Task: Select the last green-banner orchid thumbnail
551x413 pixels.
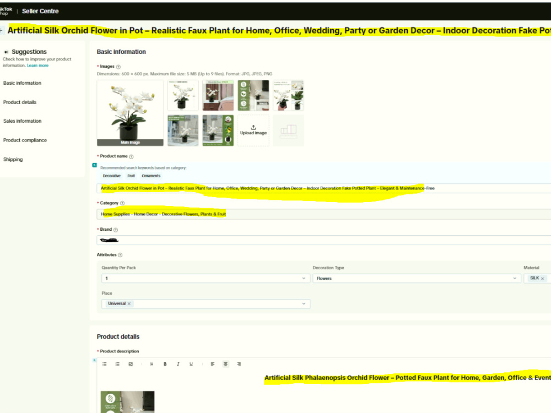Action: (218, 131)
